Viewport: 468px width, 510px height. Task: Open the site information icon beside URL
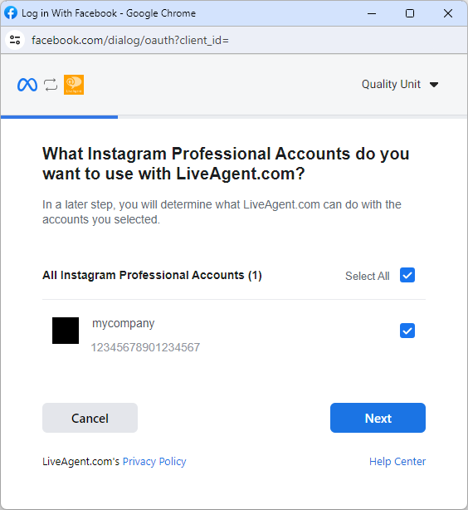[x=15, y=40]
